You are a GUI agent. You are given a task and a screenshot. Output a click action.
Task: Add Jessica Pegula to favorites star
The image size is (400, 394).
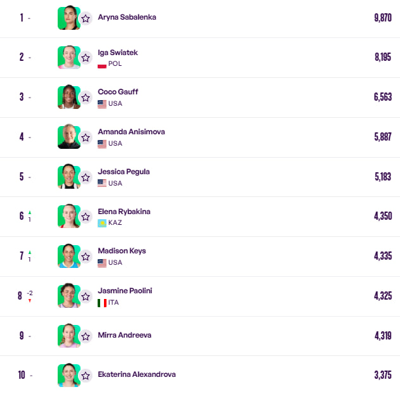(x=86, y=177)
